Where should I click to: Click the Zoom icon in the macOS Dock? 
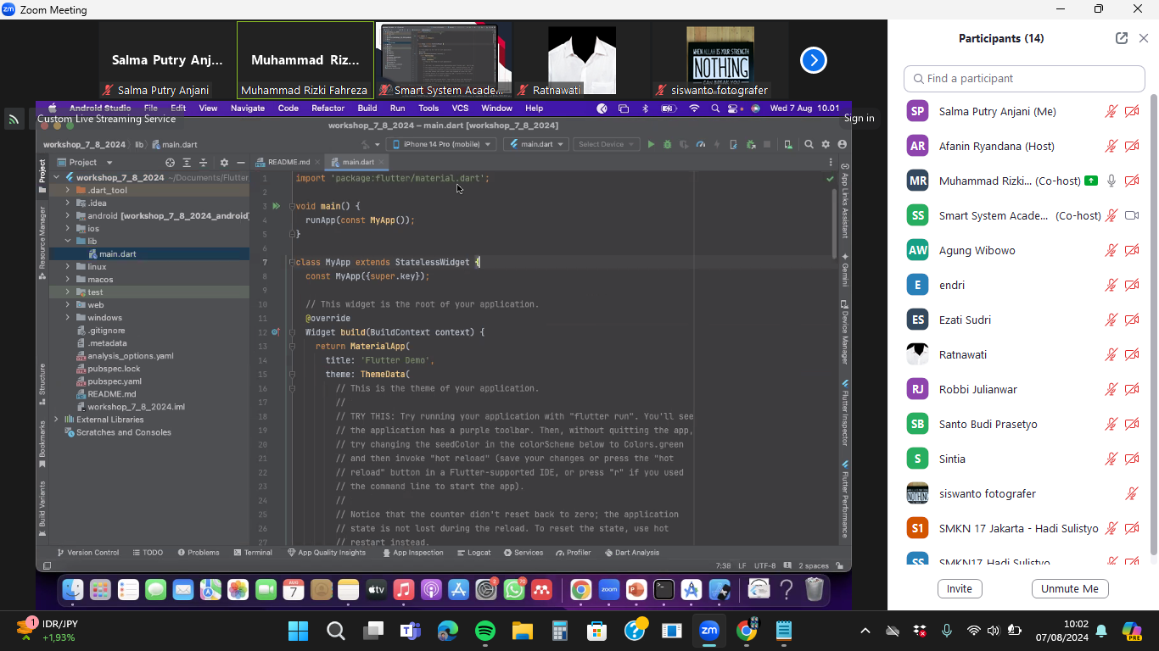pyautogui.click(x=608, y=589)
